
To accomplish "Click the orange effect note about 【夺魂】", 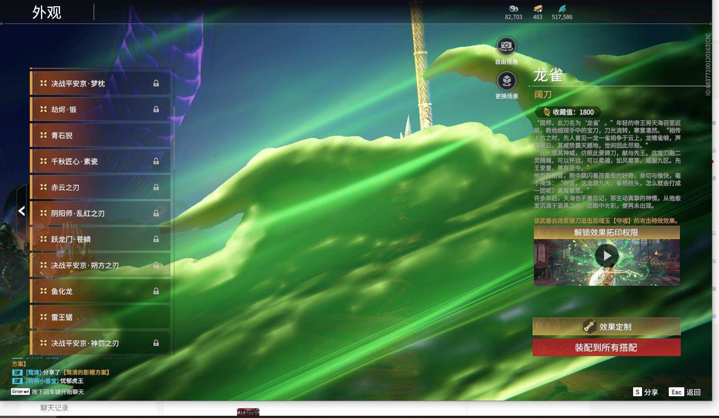I will pos(607,221).
